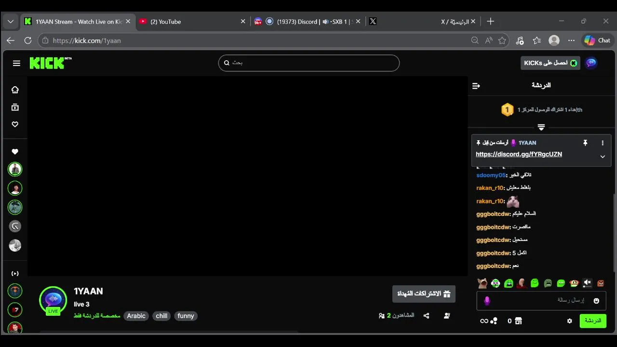This screenshot has width=617, height=347.
Task: Bookmark this page with the star
Action: point(502,40)
